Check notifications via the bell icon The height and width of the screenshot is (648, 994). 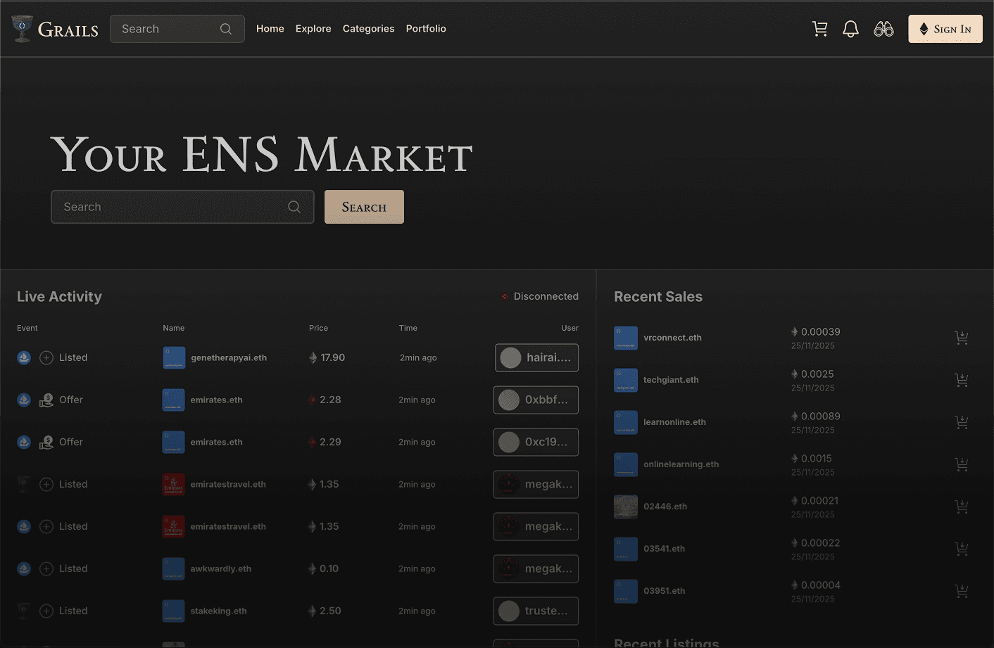tap(850, 29)
